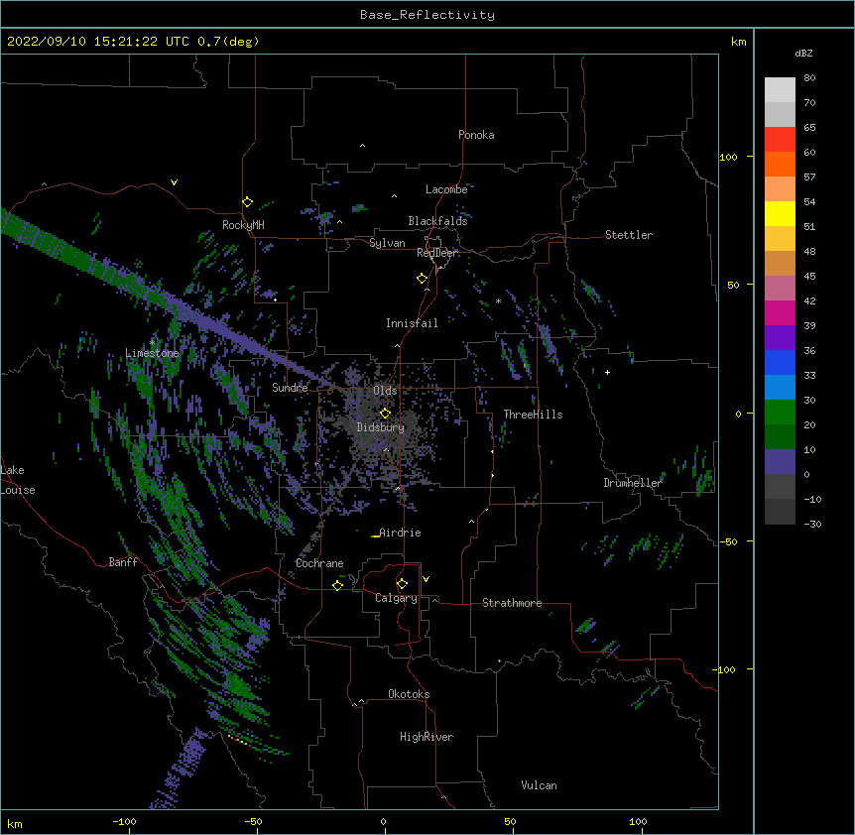The width and height of the screenshot is (855, 835).
Task: Click the Blackfalds city label
Action: 437,221
